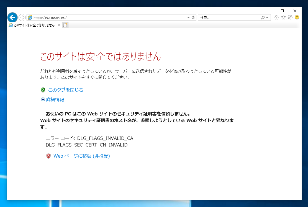Screen dimensions: 308x207
Task: Click green shield icon beside close tab link
Action: point(43,90)
